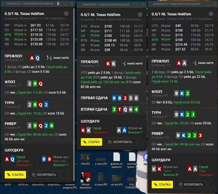Click the '50/25' stat for BB in left window
The image size is (218, 194).
pos(64,44)
